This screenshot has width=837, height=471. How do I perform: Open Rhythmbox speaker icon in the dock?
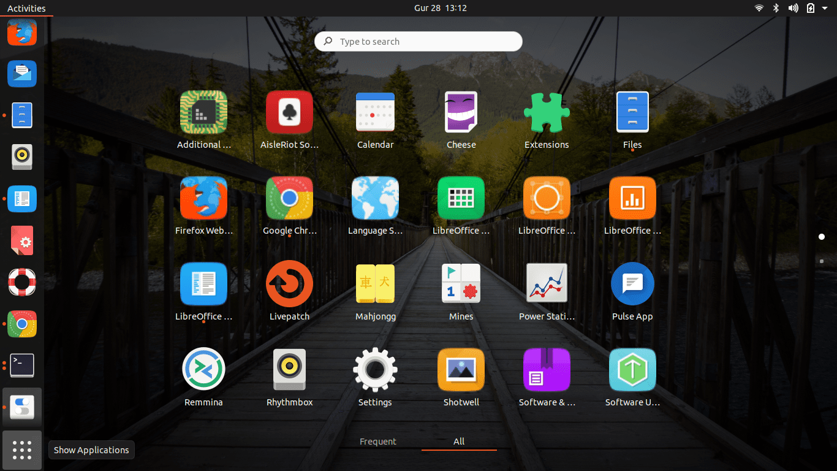tap(22, 157)
